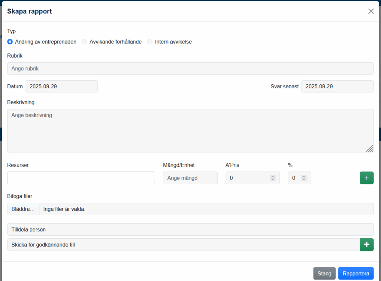Viewport: 381px width, 281px height.
Task: Click the Ange mängd quantity field
Action: (190, 178)
